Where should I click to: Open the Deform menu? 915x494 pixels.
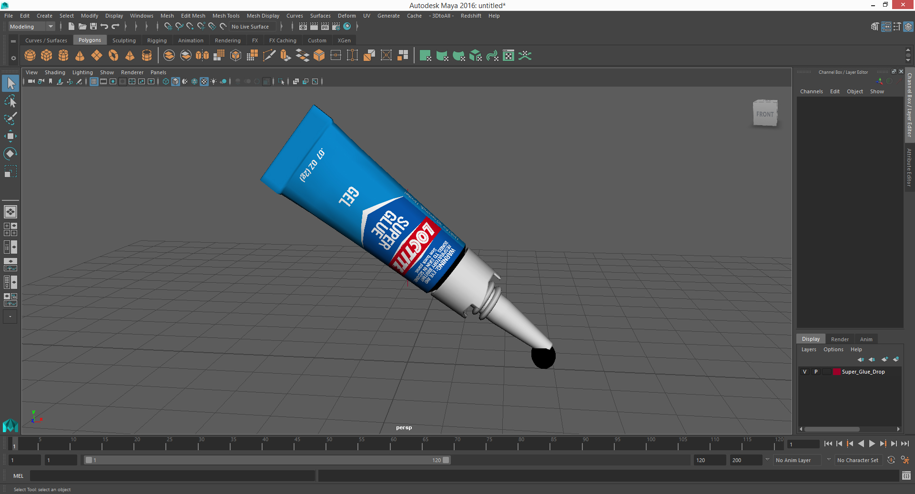[x=347, y=16]
